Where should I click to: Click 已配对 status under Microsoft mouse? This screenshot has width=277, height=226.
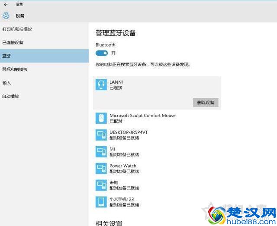pos(116,121)
